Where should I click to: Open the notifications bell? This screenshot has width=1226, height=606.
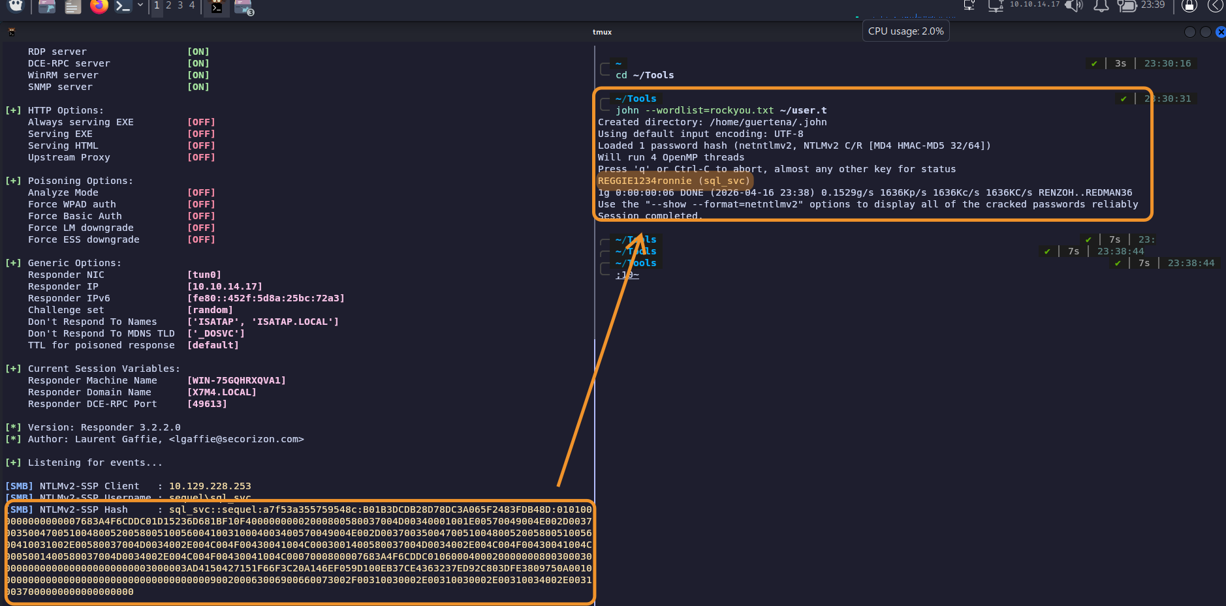click(x=1101, y=6)
